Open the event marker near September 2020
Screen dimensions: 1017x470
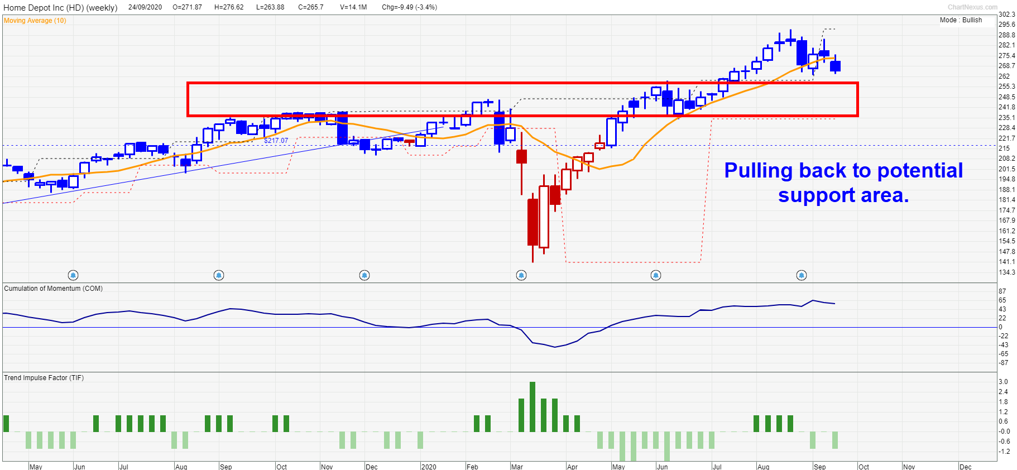pos(802,275)
